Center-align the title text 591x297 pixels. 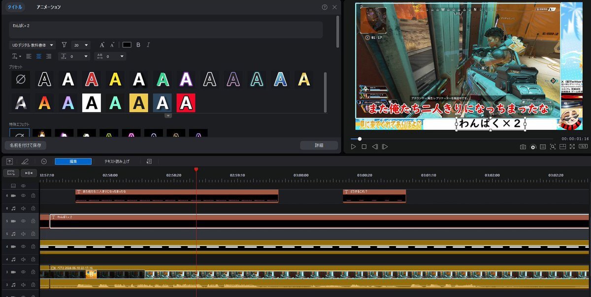(39, 57)
